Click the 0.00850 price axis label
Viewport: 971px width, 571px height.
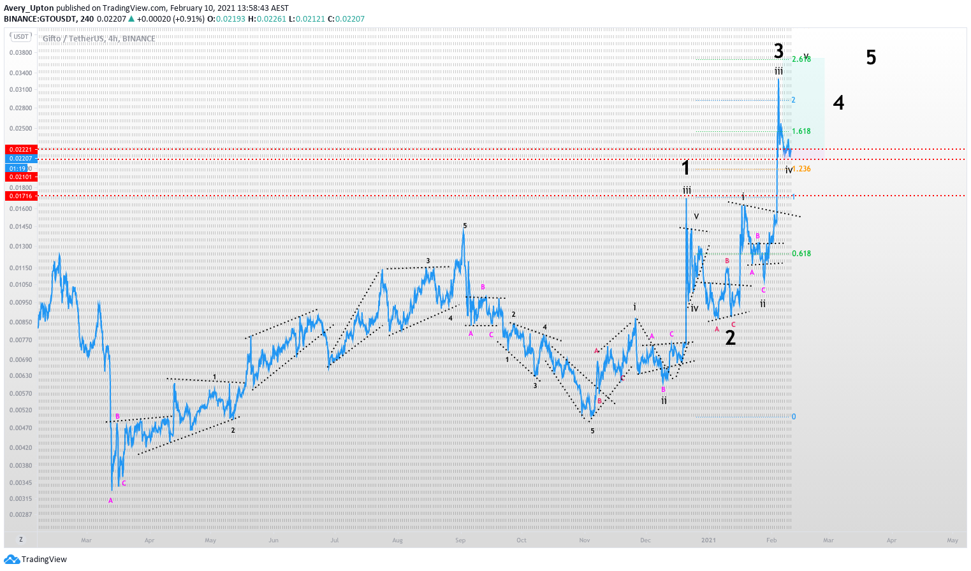coord(21,322)
